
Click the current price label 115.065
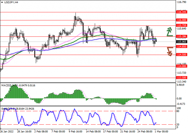pos(182,42)
